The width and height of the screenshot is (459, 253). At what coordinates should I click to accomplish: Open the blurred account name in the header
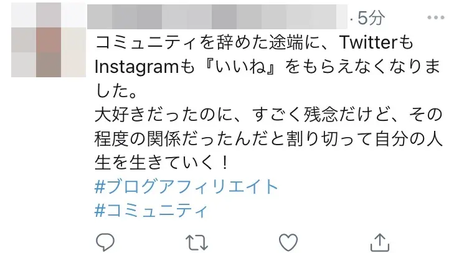tap(217, 17)
